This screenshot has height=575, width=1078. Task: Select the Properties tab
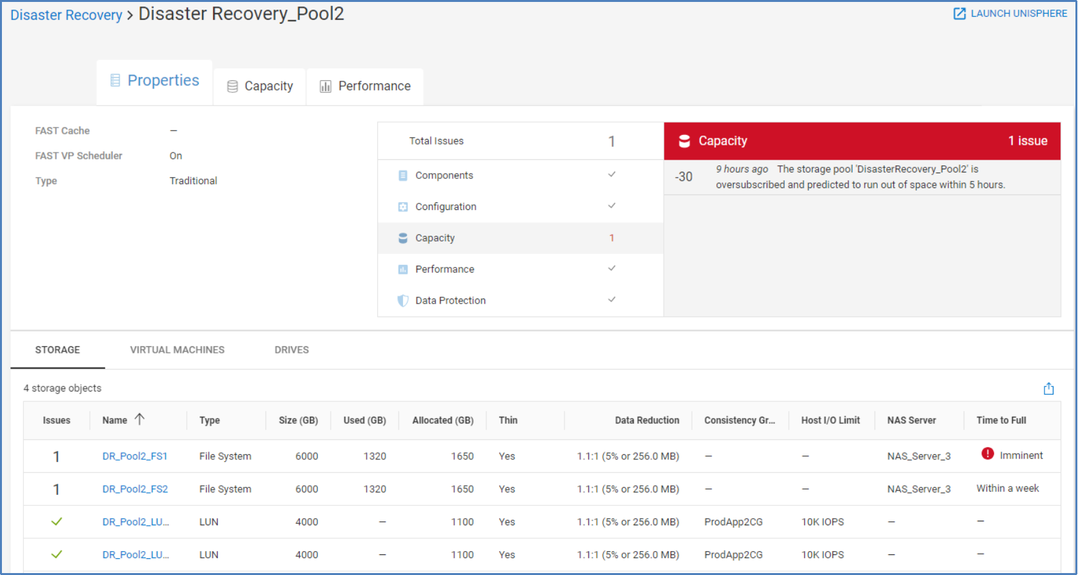[154, 81]
